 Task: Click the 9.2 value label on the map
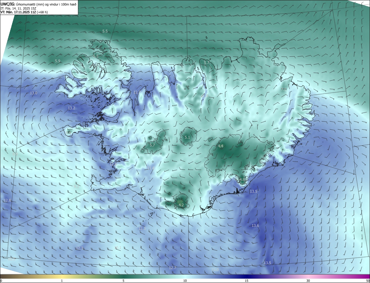76,187
